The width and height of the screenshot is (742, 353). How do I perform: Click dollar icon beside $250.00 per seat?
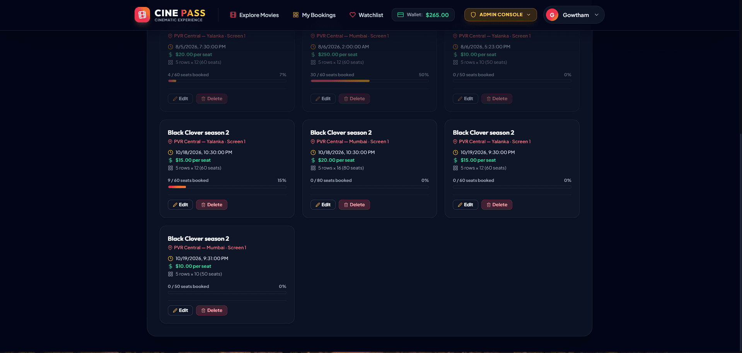point(313,55)
